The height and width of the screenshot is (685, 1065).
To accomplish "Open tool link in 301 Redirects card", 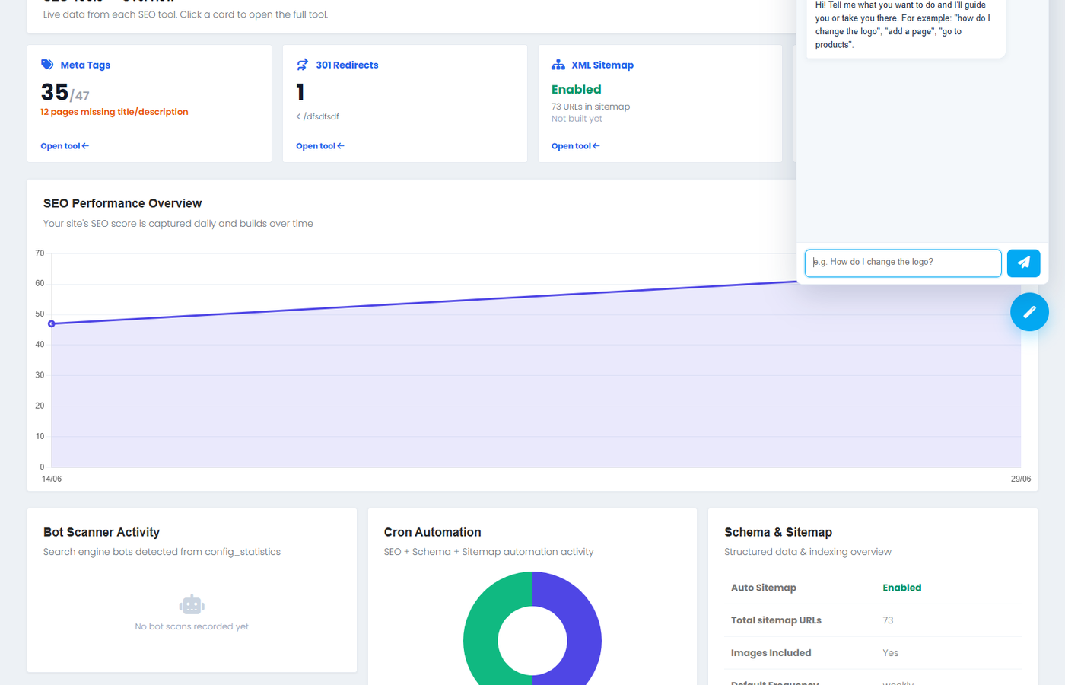I will (320, 146).
